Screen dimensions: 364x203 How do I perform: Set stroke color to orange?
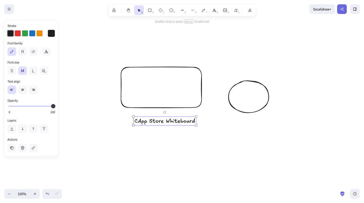40,33
